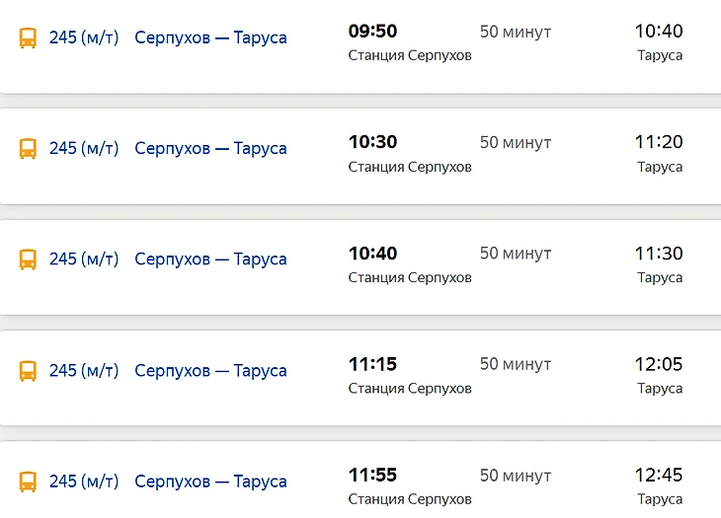Image resolution: width=721 pixels, height=518 pixels.
Task: Select the 09:50 departure time
Action: pos(373,32)
